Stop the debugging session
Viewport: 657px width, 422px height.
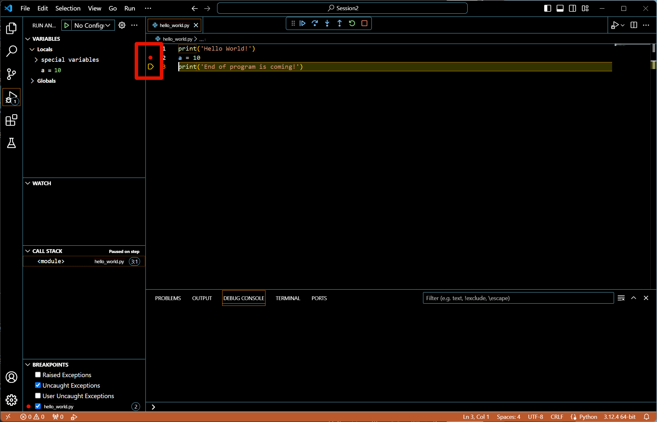[364, 23]
